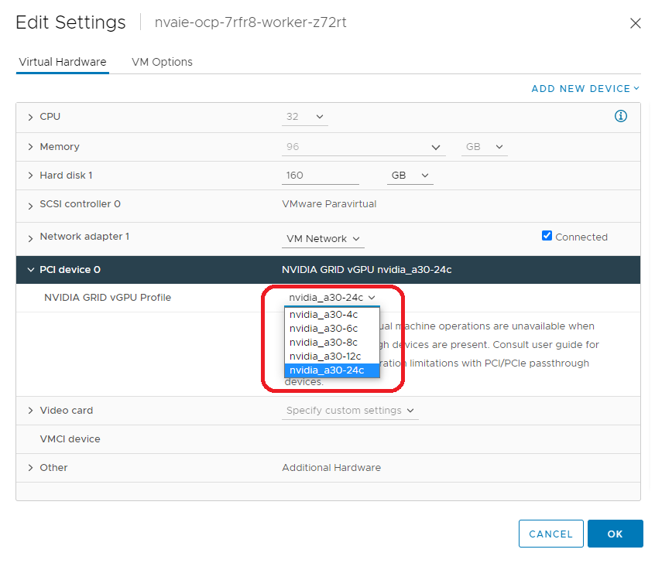Click the OK button
The image size is (655, 563).
click(x=615, y=534)
